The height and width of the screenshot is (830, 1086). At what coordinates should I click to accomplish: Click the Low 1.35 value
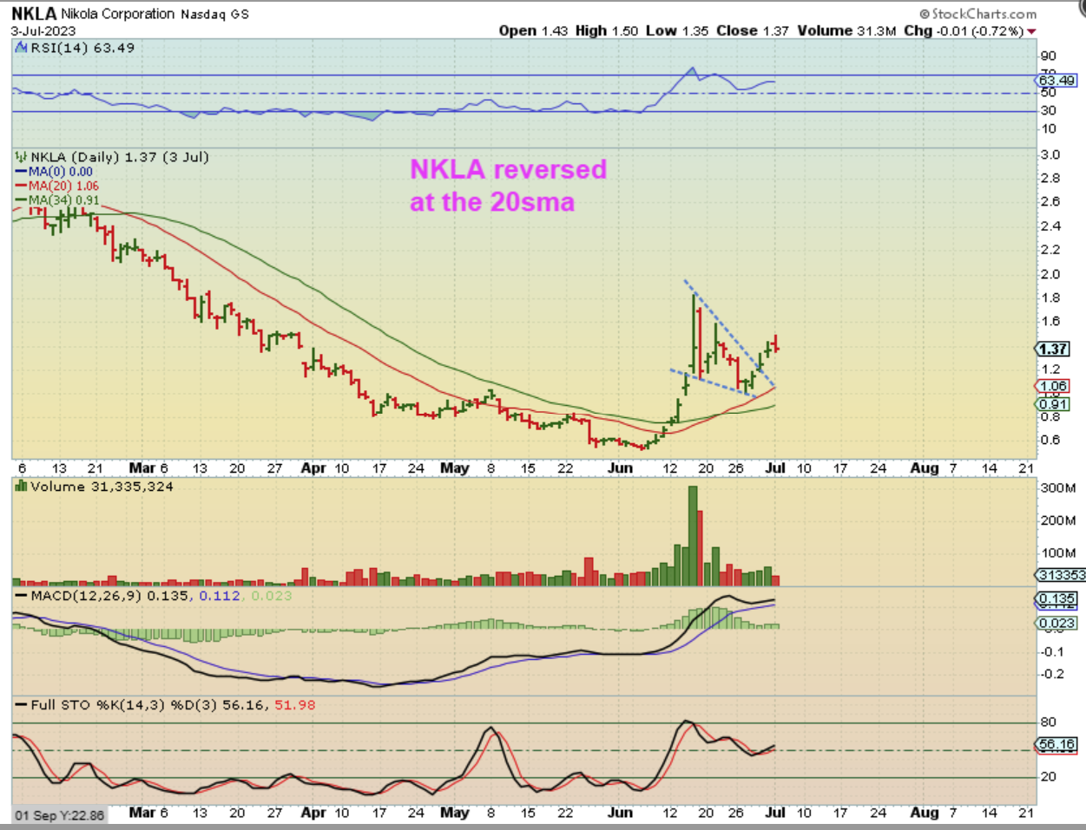click(677, 30)
